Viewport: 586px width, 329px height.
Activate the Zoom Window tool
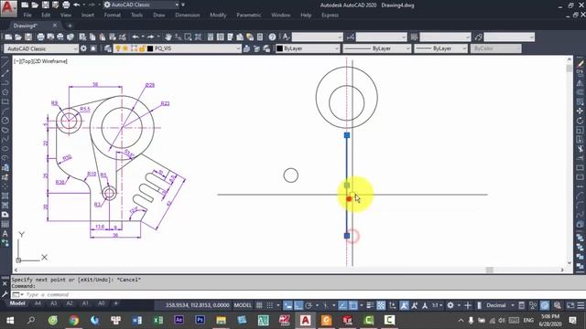click(x=188, y=37)
